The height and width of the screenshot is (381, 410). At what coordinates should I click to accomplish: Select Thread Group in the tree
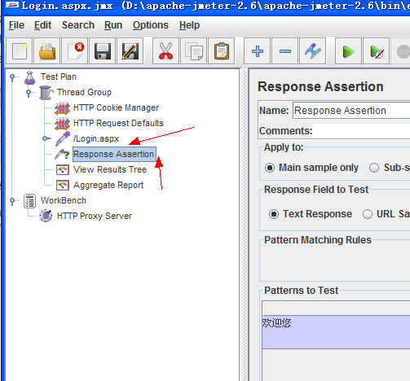click(84, 92)
